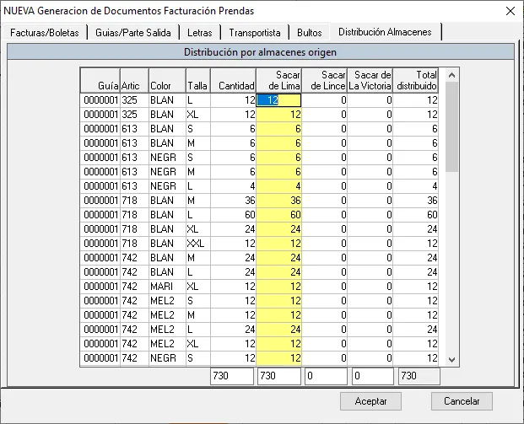Screen dimensions: 524x424
Task: Click Sacar de Lince cell for 742 BLAN L
Action: tap(325, 272)
